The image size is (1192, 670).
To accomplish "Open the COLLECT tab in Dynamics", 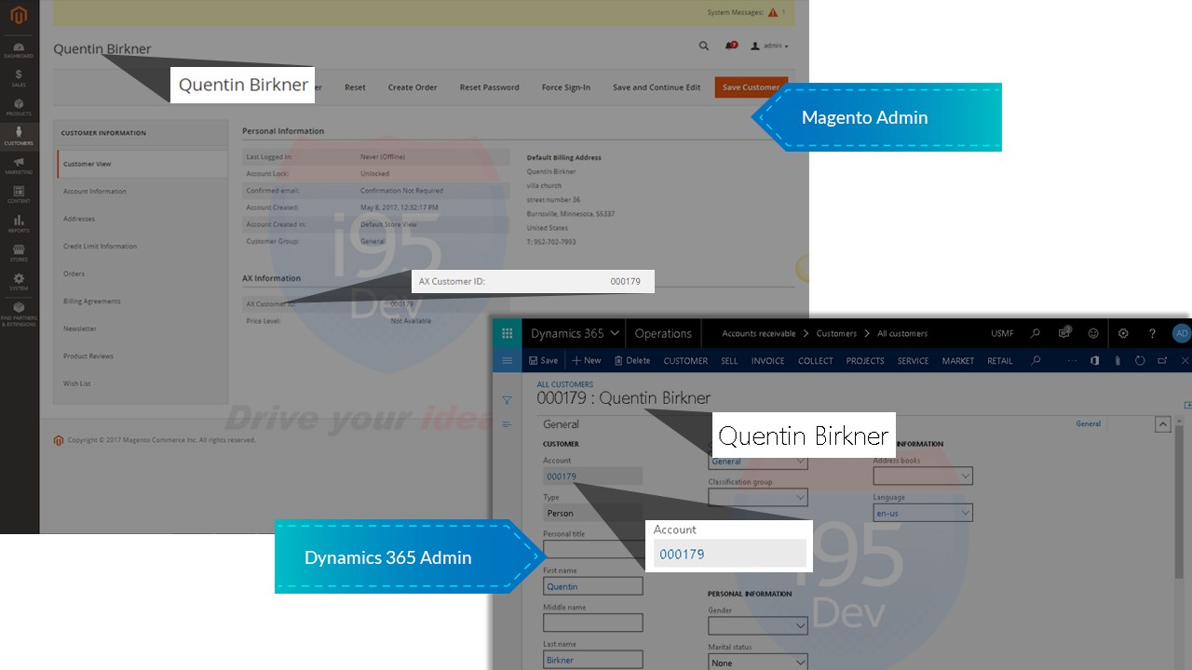I will coord(816,361).
